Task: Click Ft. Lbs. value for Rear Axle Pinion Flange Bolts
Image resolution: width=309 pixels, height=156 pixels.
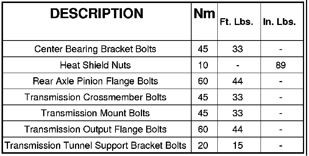Action: click(x=237, y=81)
